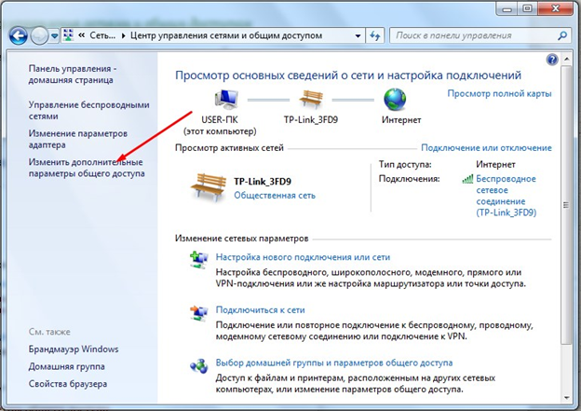Image resolution: width=581 pixels, height=411 pixels.
Task: Click the Интернет globe icon
Action: click(x=395, y=100)
